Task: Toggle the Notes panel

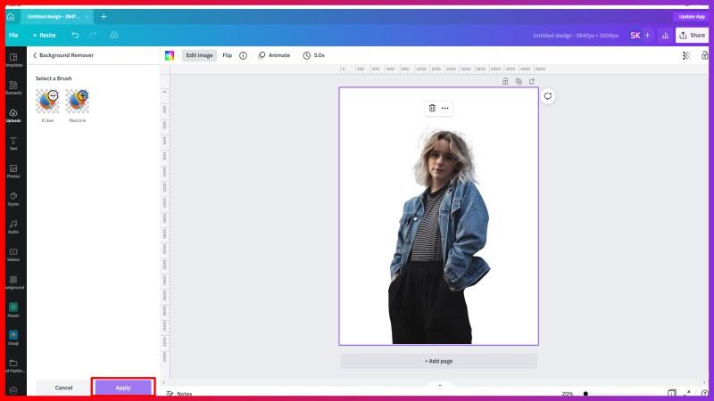Action: coord(178,393)
